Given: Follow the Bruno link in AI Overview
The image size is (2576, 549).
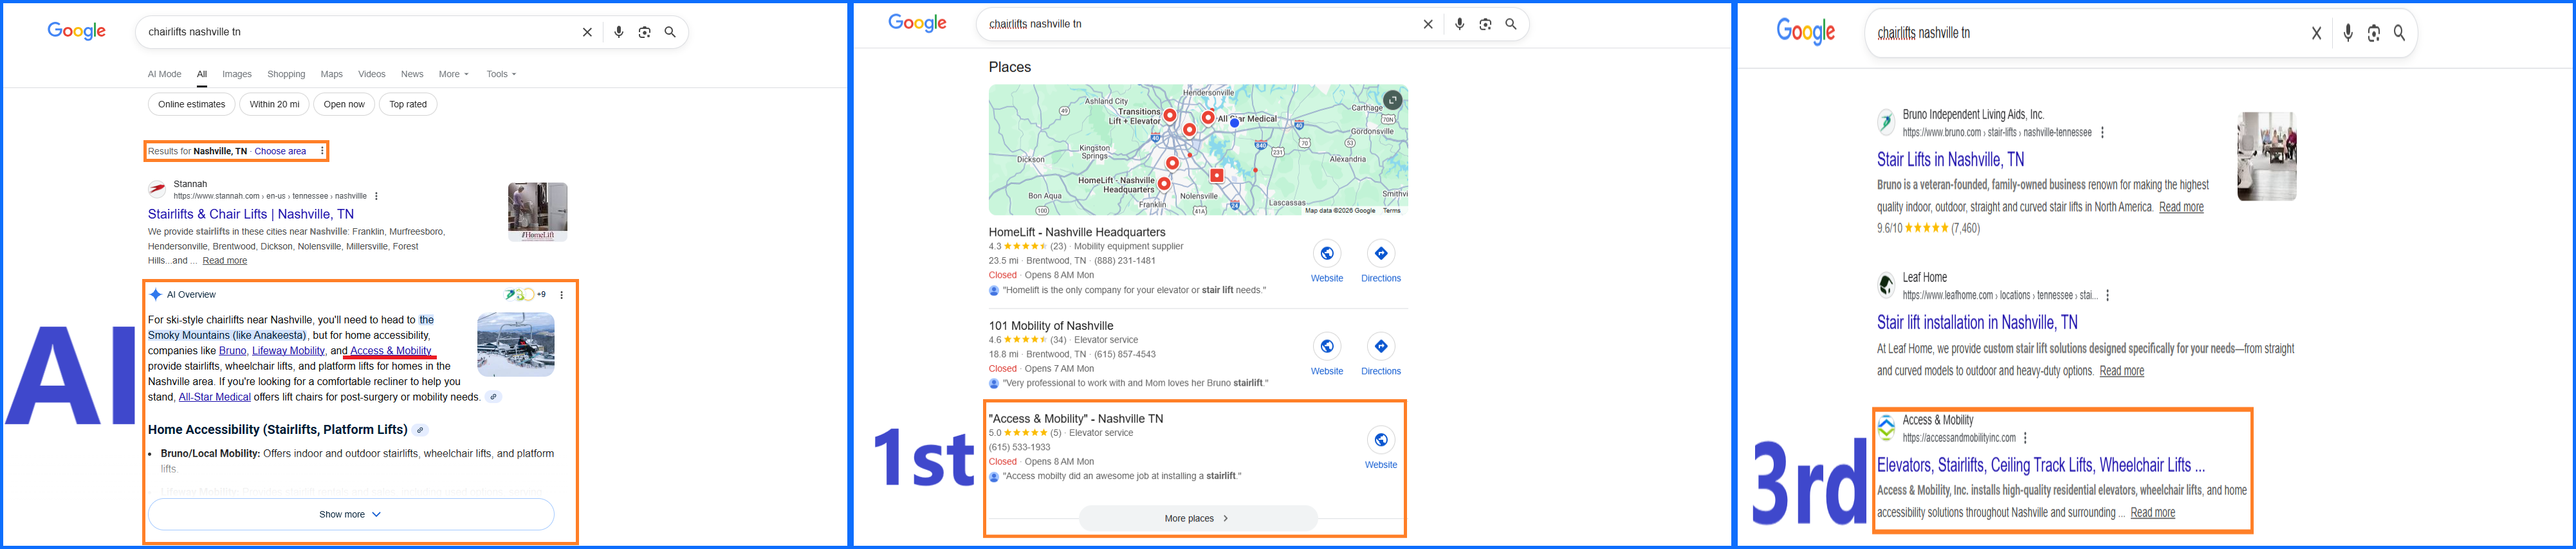Looking at the screenshot, I should pos(233,351).
